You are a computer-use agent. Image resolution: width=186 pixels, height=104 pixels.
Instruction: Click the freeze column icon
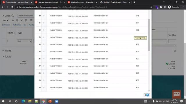coord(26,21)
